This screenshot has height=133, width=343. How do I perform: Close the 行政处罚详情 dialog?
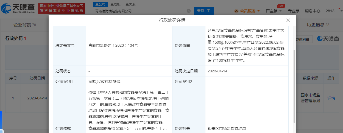click(288, 20)
